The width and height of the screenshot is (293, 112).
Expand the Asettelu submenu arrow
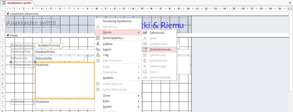[139, 78]
